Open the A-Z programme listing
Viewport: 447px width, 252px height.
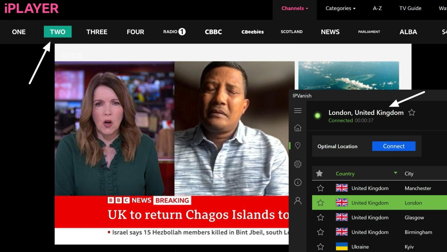pyautogui.click(x=377, y=8)
